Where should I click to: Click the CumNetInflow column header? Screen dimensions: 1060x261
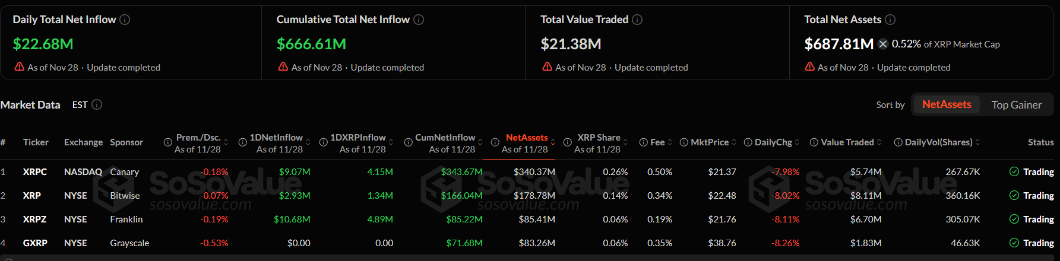[x=445, y=138]
